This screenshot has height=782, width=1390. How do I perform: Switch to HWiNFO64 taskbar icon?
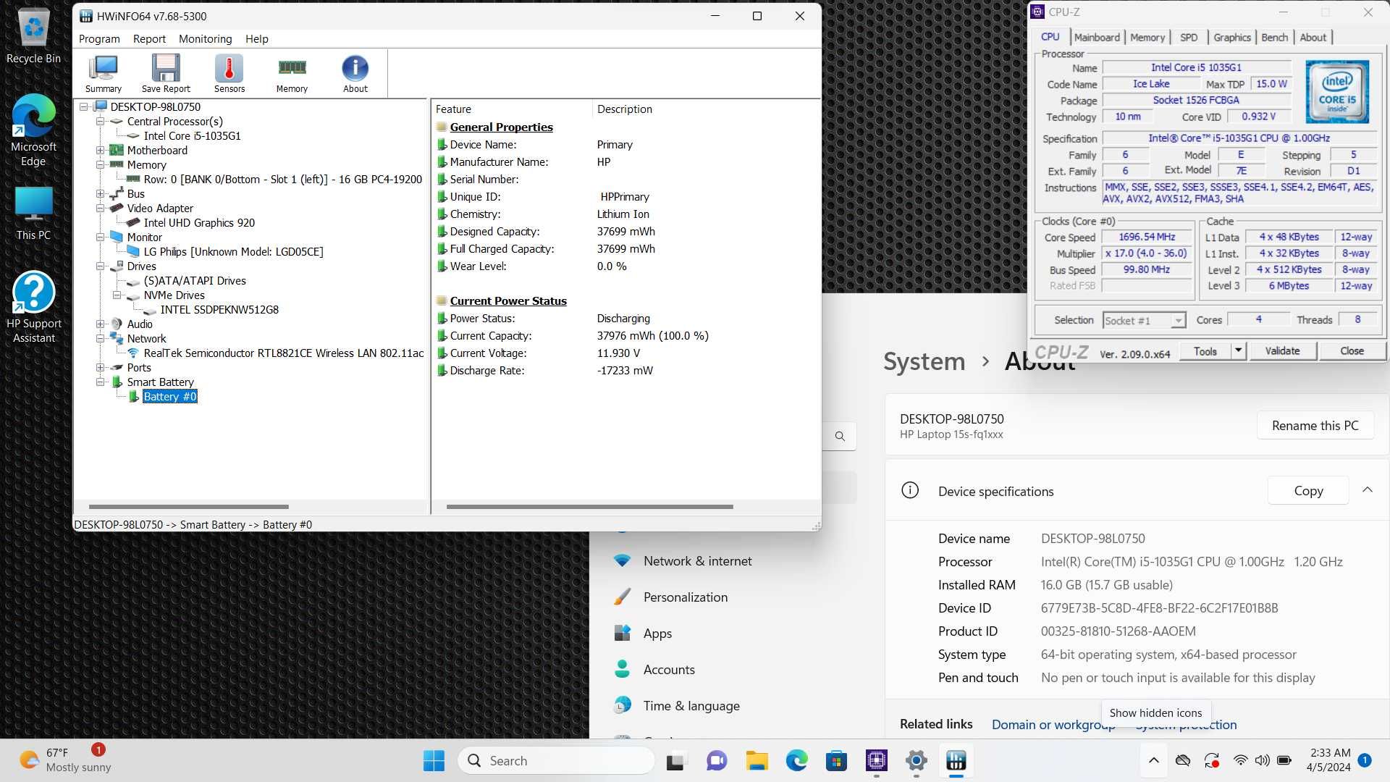(x=956, y=760)
